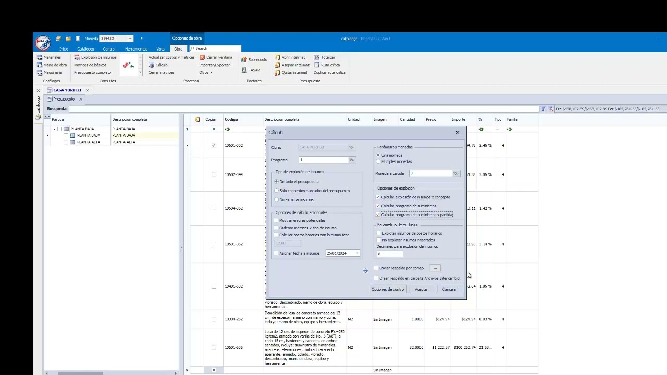Click the Ruta crítica ribbon command

[327, 65]
